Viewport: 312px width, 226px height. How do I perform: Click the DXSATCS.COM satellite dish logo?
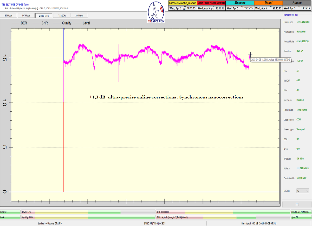coord(156,12)
